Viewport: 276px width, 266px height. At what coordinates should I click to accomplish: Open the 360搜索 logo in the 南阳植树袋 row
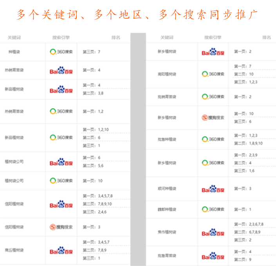213,74
